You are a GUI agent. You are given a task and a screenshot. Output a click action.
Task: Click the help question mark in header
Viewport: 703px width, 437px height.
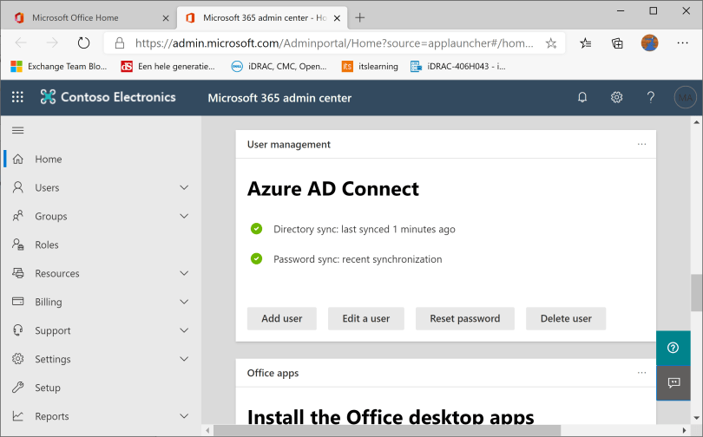tap(650, 98)
